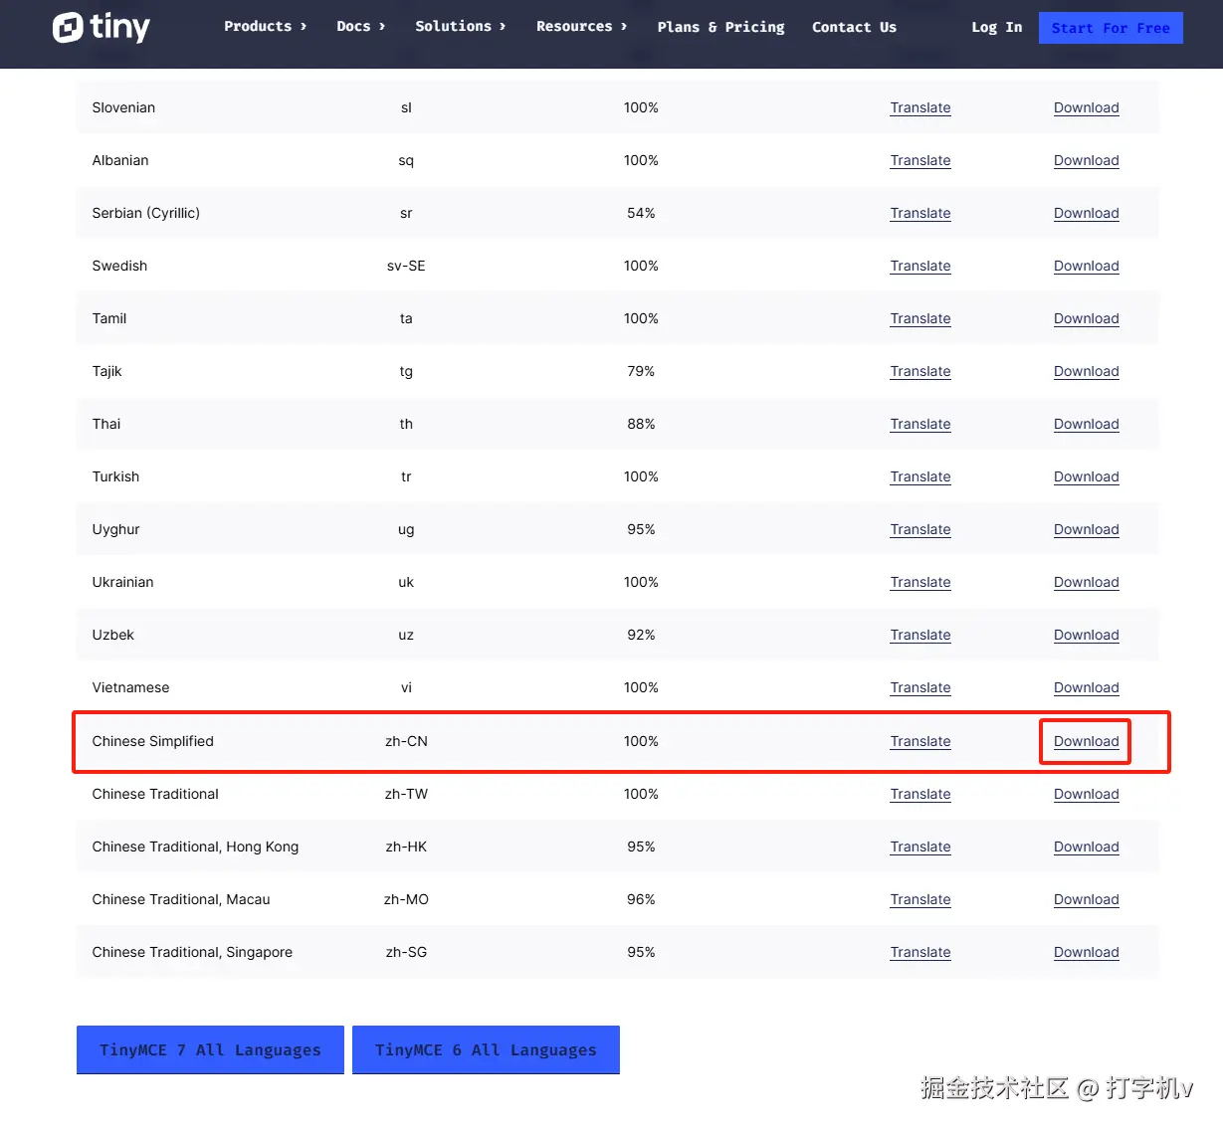Screen dimensions: 1223x1131
Task: Download the Uzbek language pack
Action: pyautogui.click(x=1086, y=635)
